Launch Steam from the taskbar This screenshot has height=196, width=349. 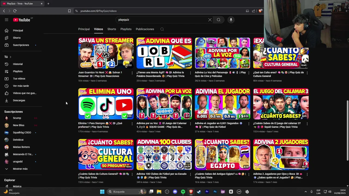(x=199, y=192)
